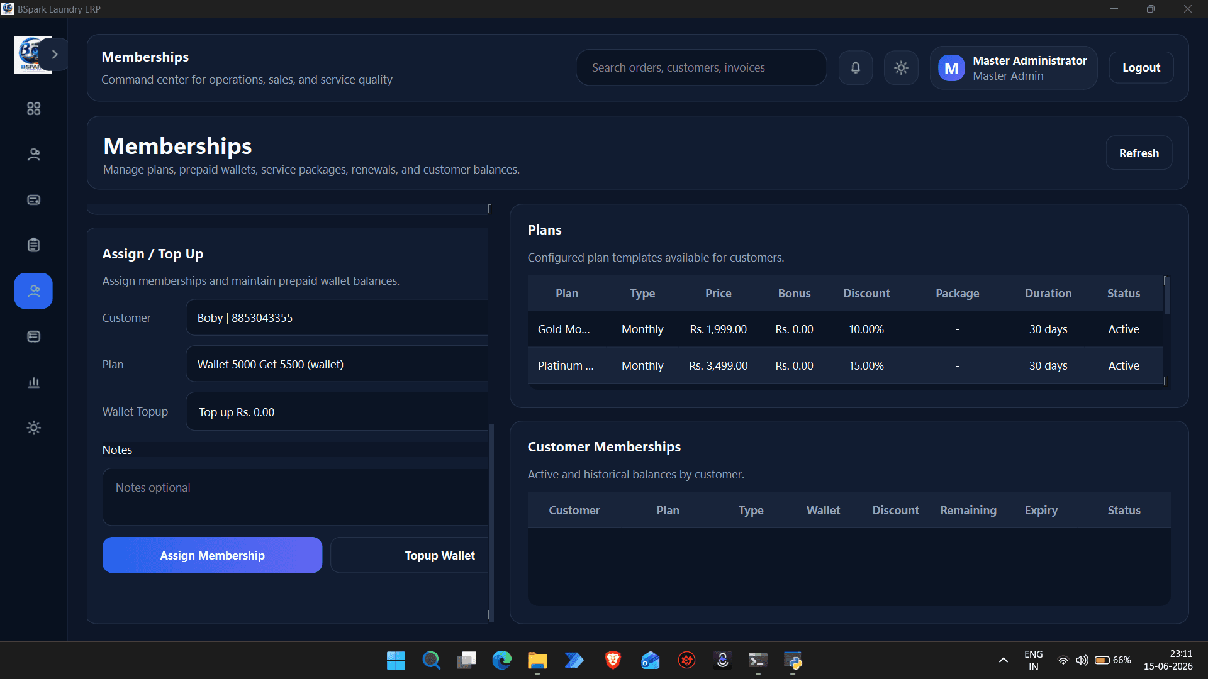
Task: Open Wi-Fi network tray icon
Action: tap(1063, 660)
